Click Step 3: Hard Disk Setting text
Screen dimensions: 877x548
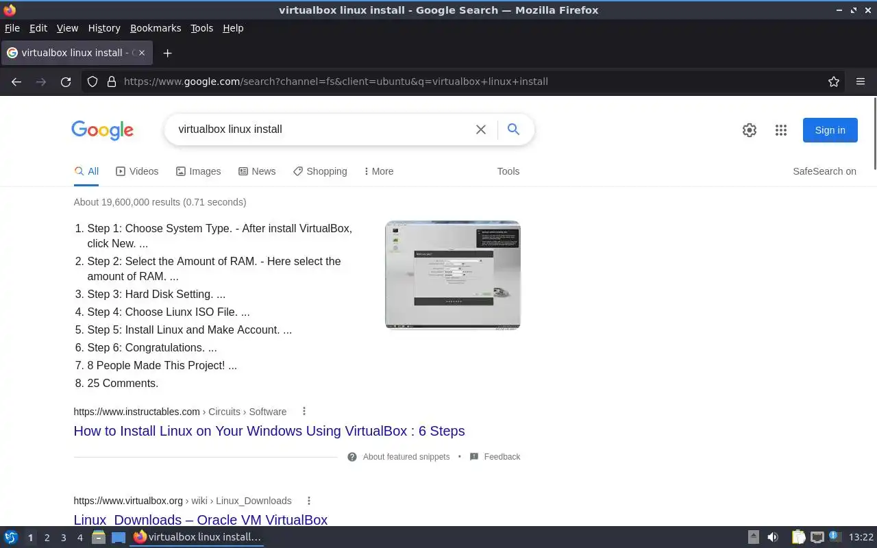[156, 294]
